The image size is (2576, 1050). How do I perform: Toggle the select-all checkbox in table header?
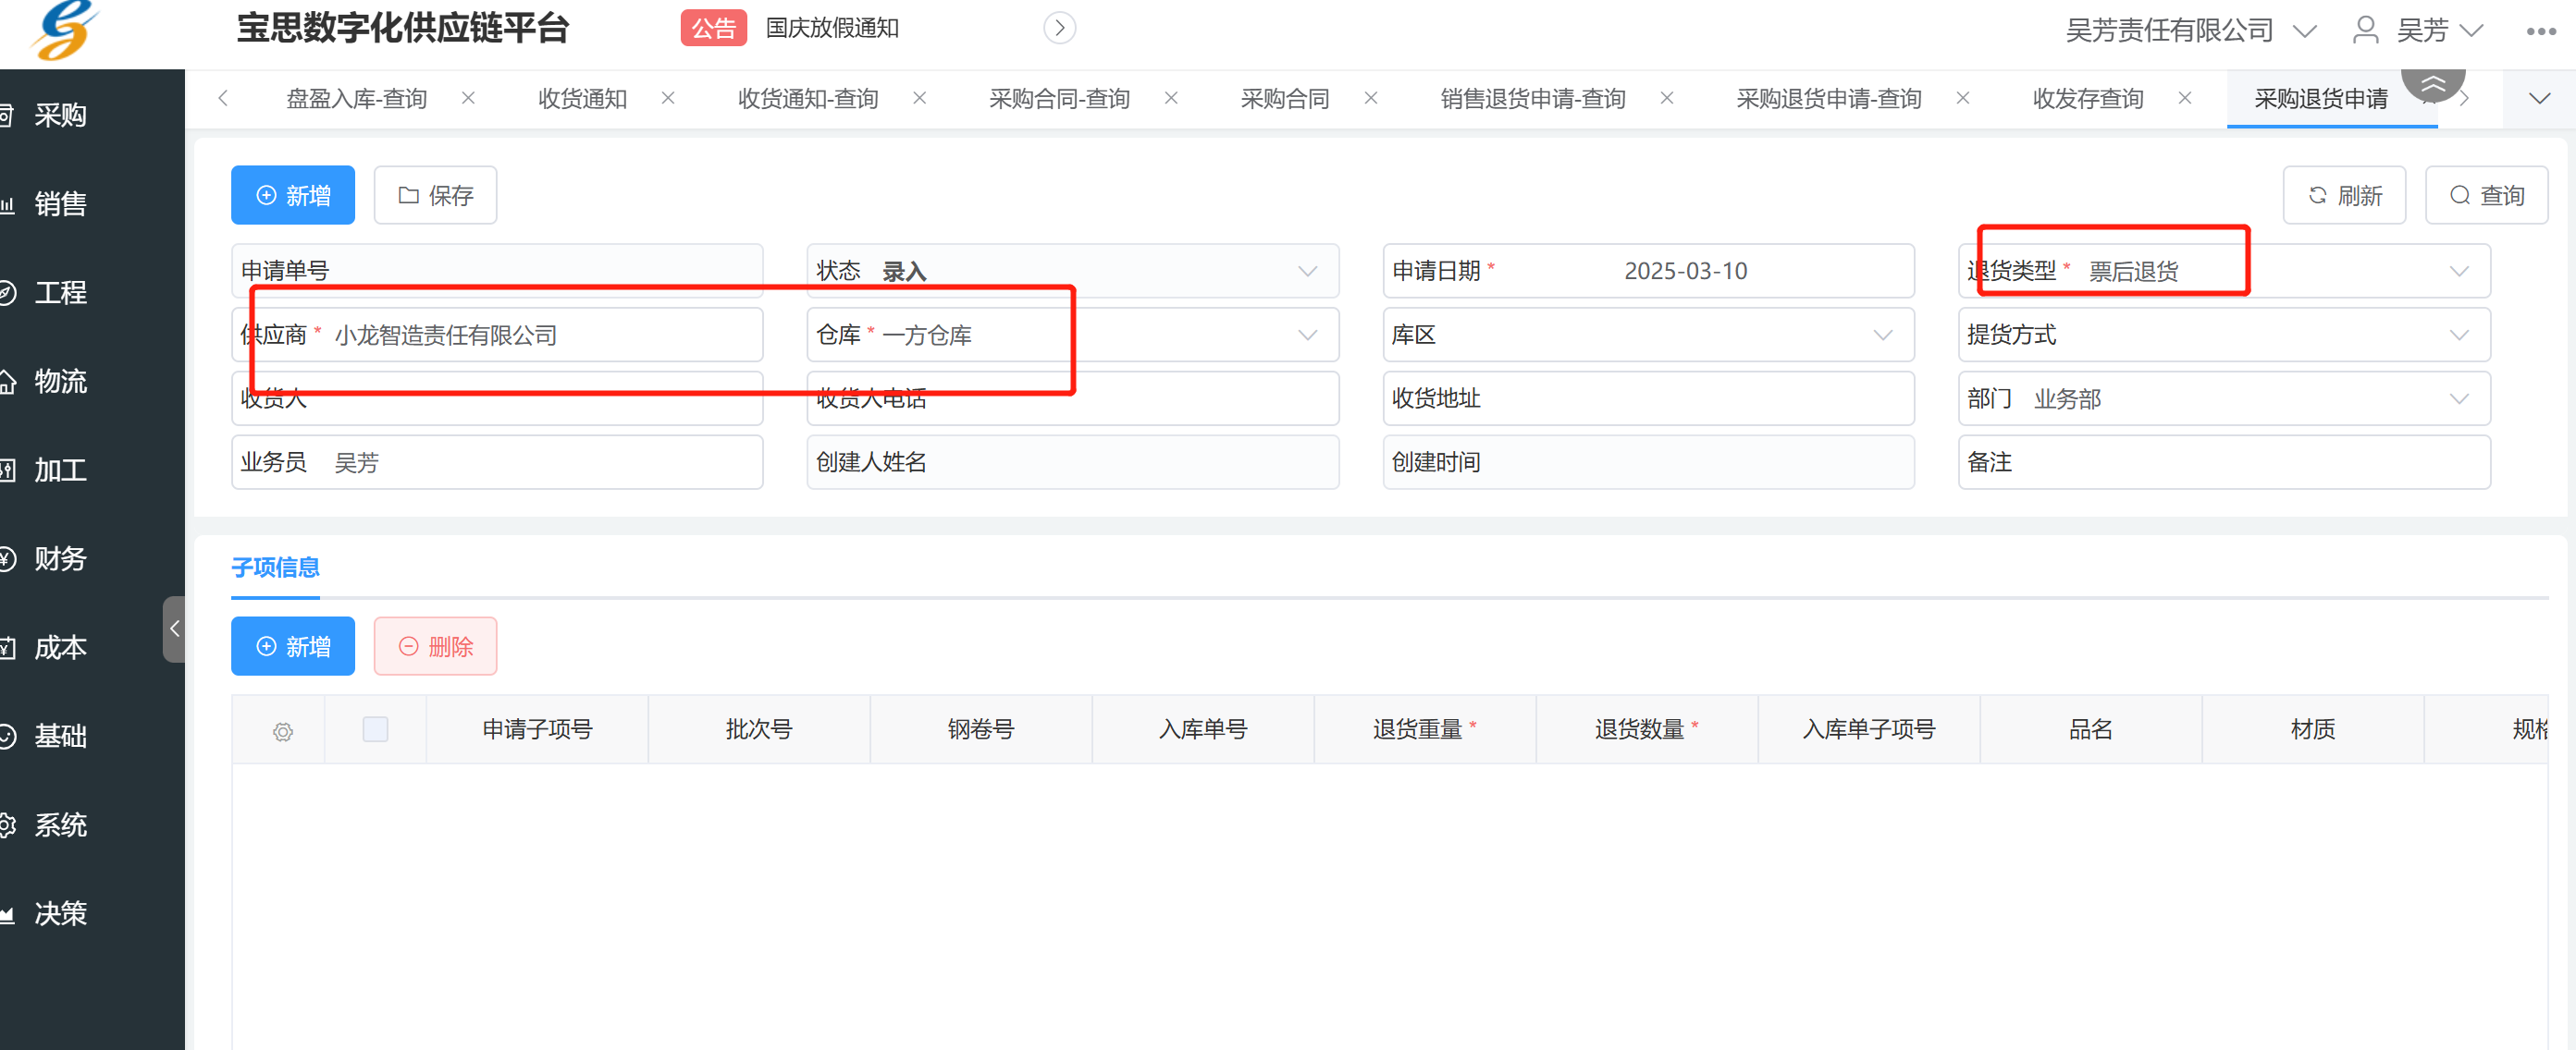click(375, 729)
